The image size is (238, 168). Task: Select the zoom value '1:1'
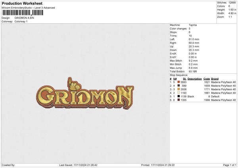230,17
